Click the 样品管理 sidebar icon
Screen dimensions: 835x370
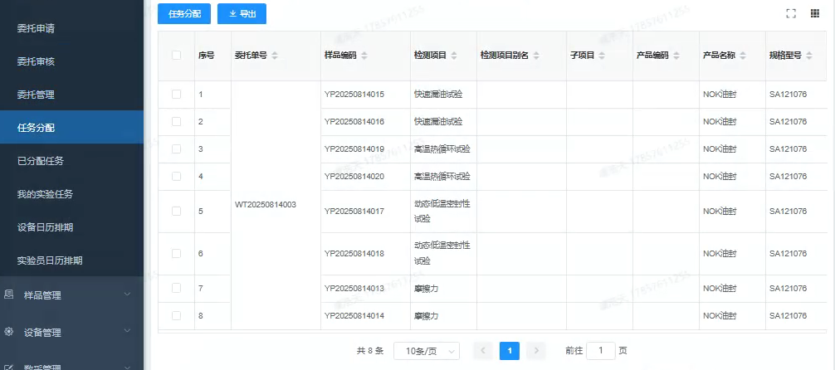[9, 295]
